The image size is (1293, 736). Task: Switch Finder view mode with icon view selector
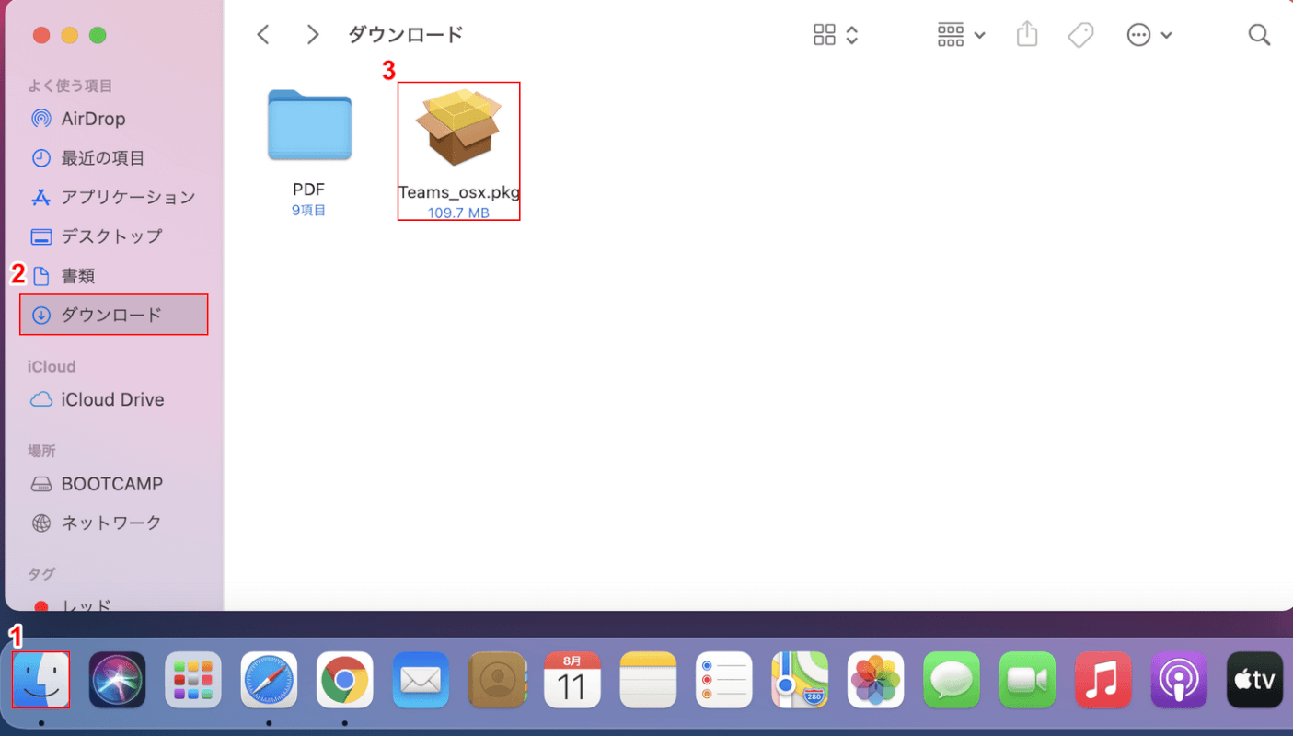tap(836, 35)
